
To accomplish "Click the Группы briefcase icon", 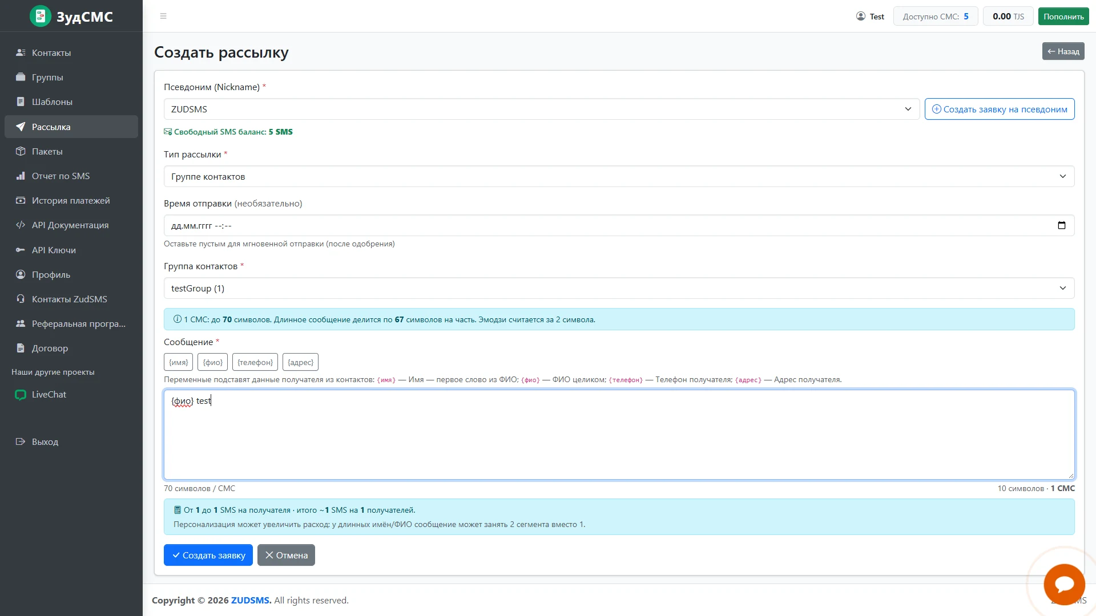I will (21, 77).
